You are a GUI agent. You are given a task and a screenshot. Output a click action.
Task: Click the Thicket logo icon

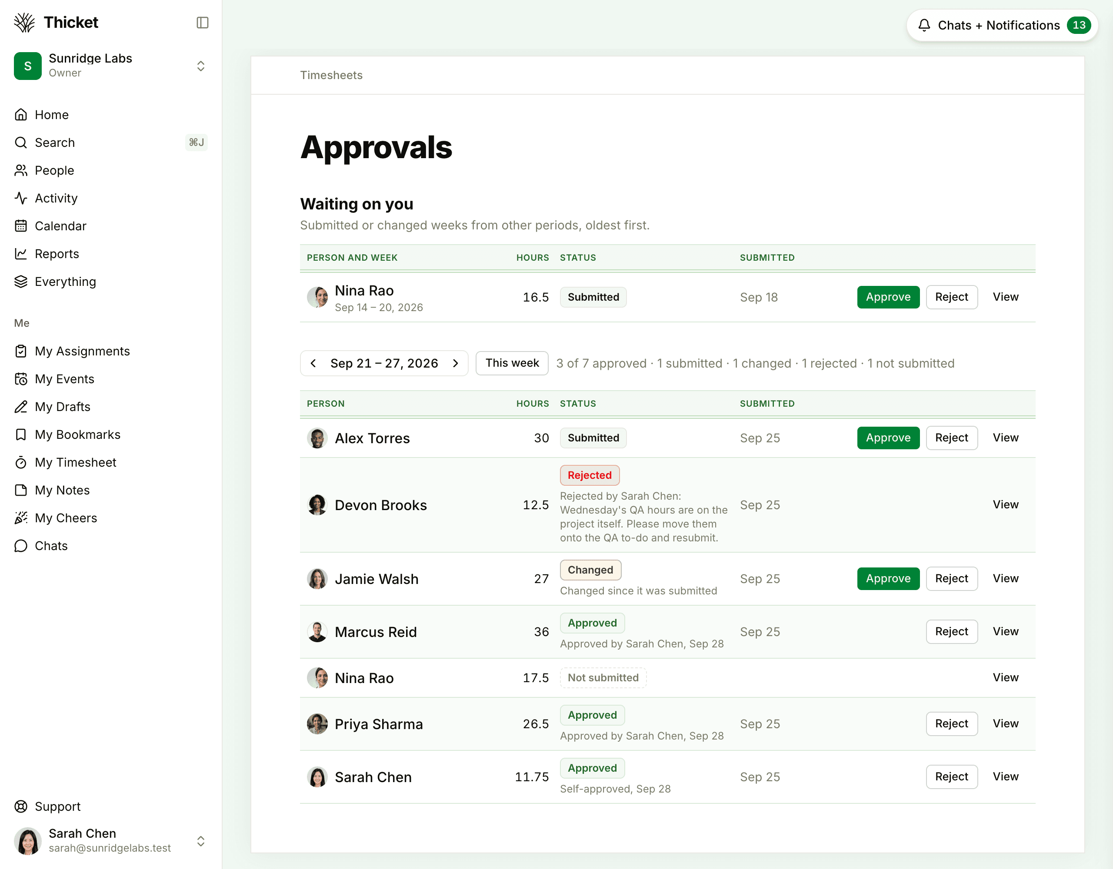click(x=24, y=23)
